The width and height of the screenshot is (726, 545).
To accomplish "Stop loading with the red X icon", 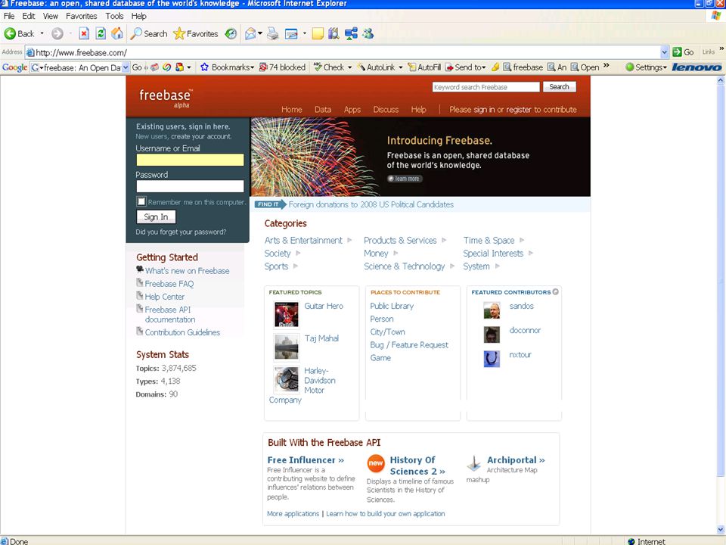I will click(84, 33).
